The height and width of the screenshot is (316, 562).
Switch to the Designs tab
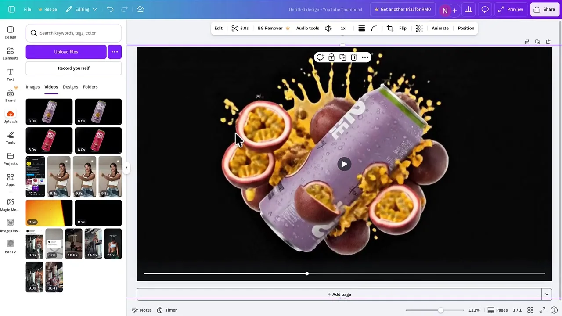coord(70,87)
